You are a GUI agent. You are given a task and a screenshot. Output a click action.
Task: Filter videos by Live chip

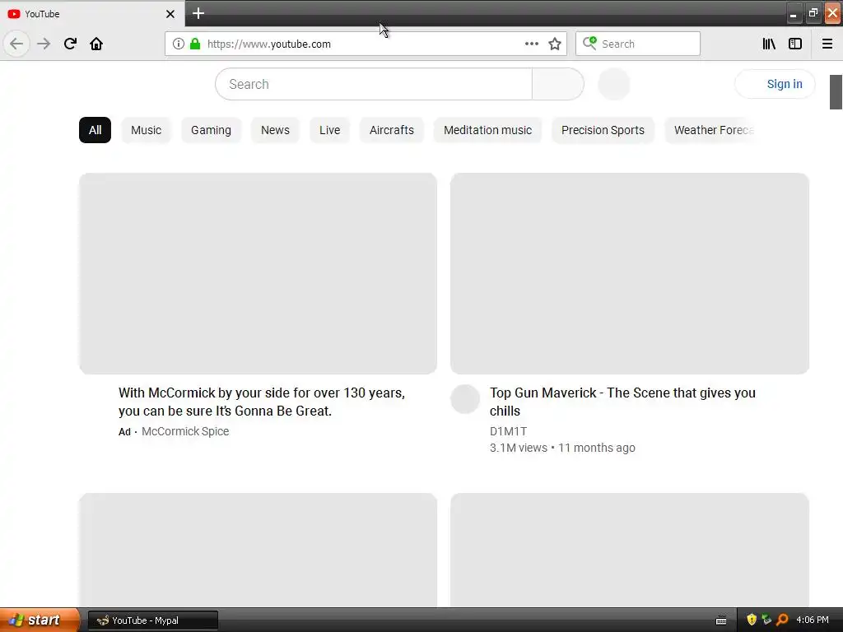[329, 130]
